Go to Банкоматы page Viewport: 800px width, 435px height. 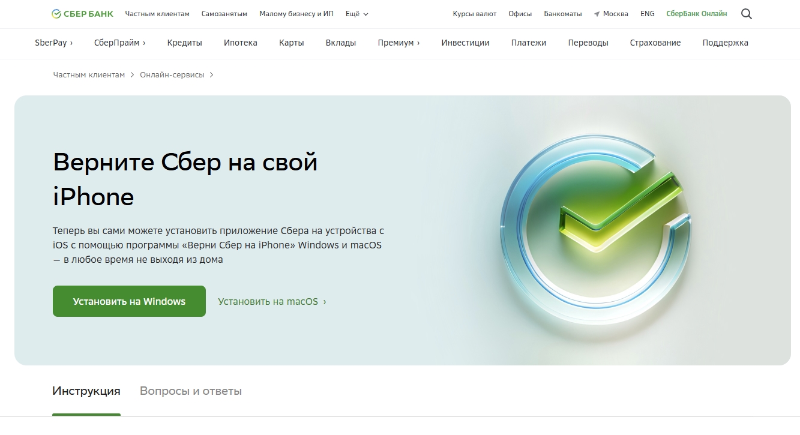[562, 14]
